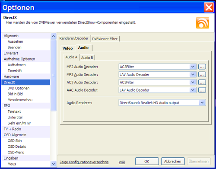Screen dimensions: 216x169
Task: Open the Wiki link
Action: 122,162
